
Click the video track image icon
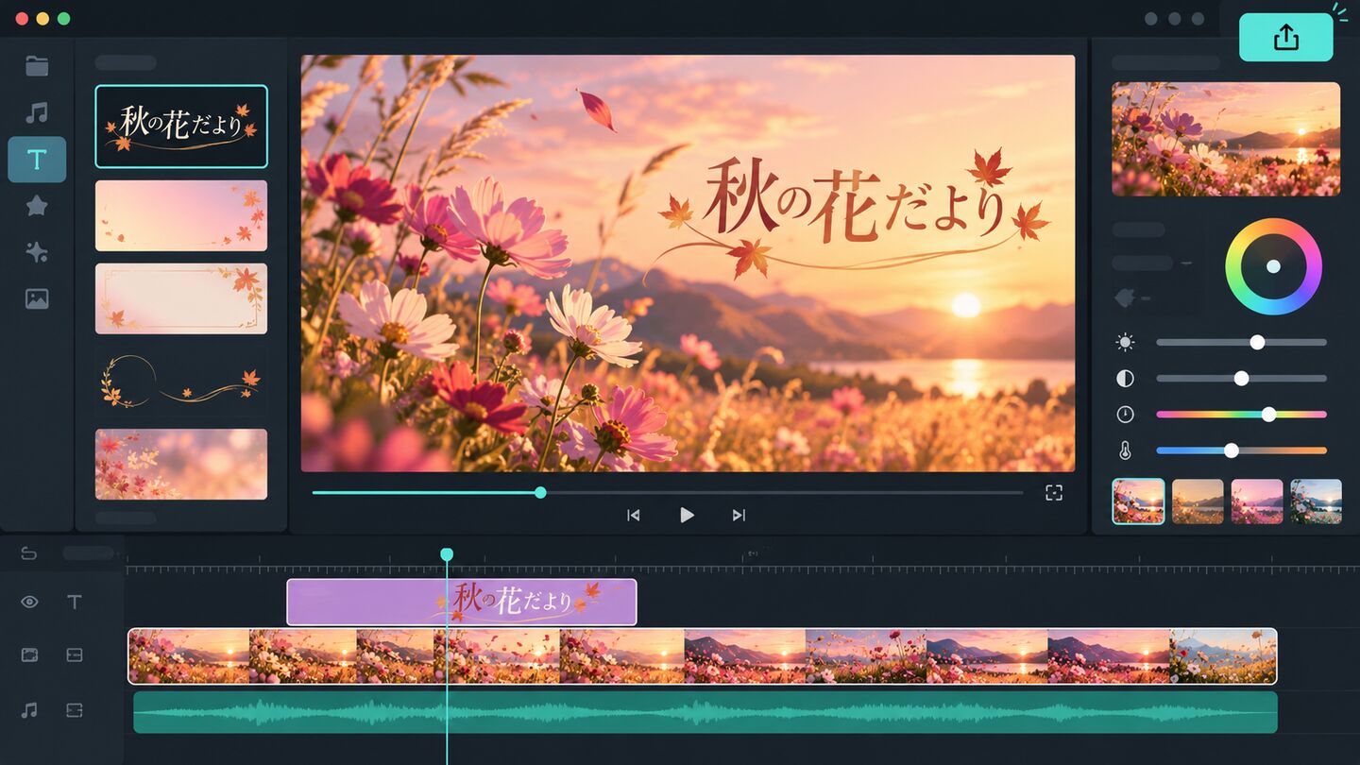[29, 655]
